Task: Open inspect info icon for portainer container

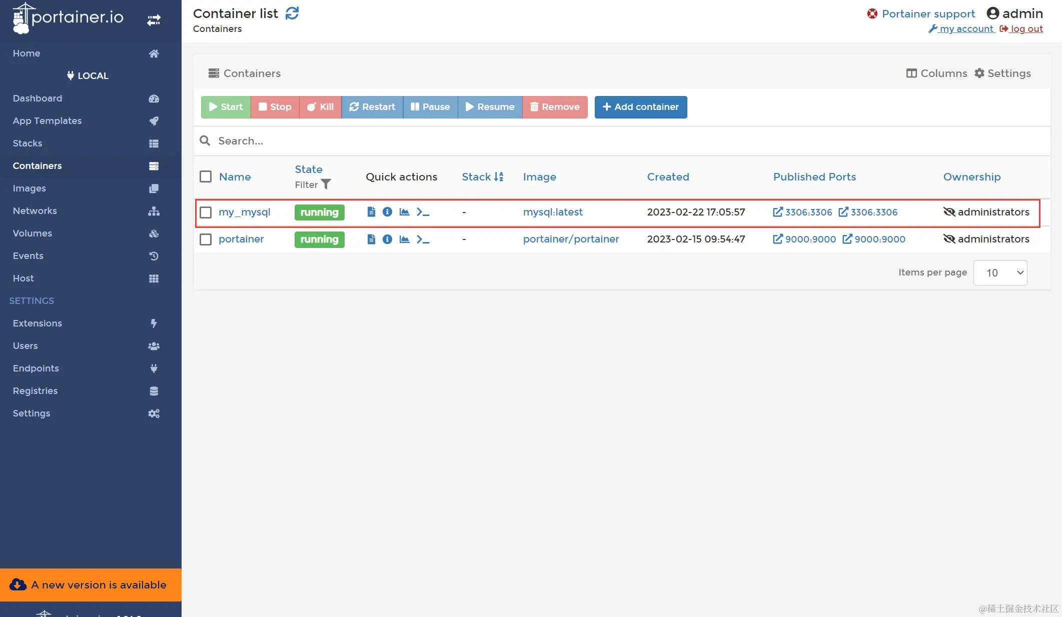Action: pyautogui.click(x=387, y=239)
